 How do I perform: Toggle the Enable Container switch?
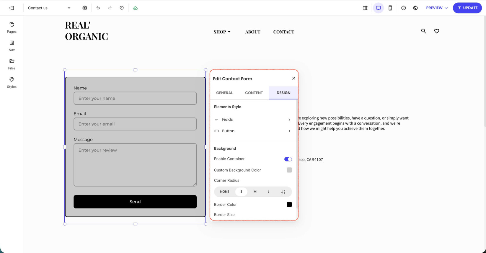point(288,159)
